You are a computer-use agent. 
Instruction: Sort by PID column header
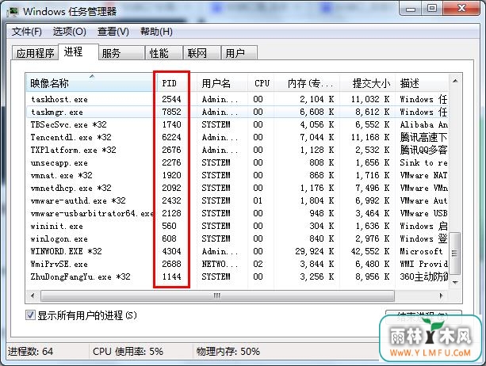click(x=177, y=83)
